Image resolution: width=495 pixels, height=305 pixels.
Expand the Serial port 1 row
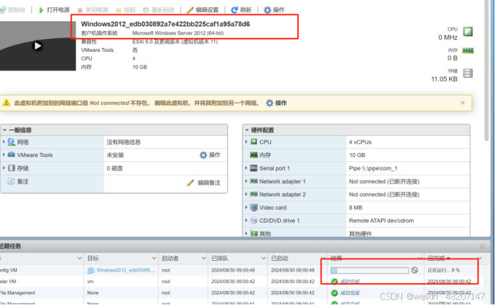pos(247,168)
